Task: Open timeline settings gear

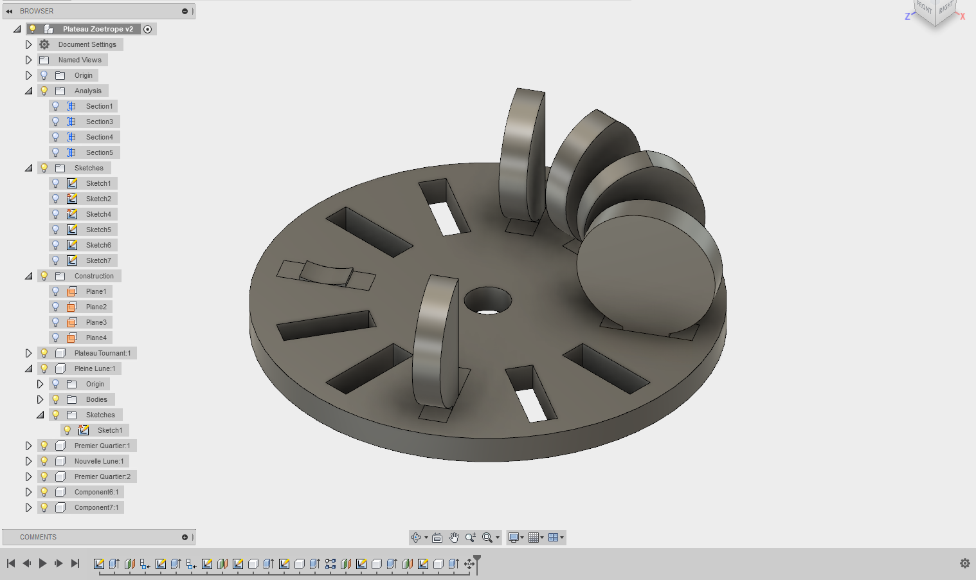Action: click(x=965, y=563)
